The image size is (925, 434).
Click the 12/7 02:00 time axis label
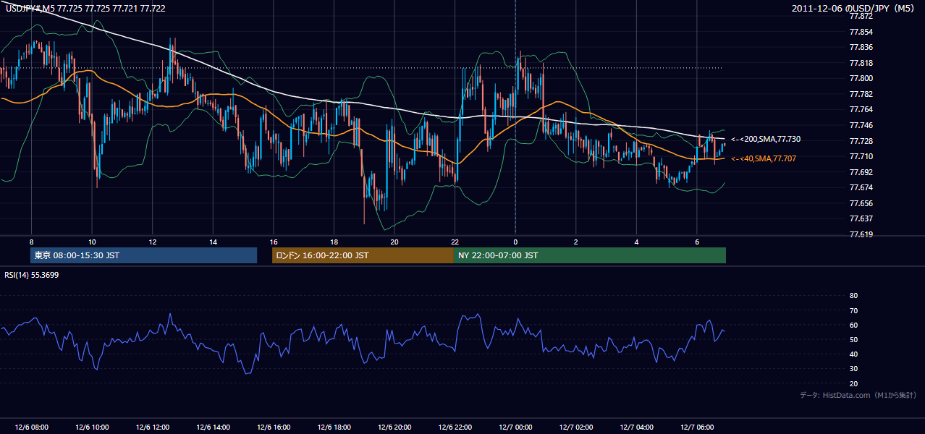point(575,427)
